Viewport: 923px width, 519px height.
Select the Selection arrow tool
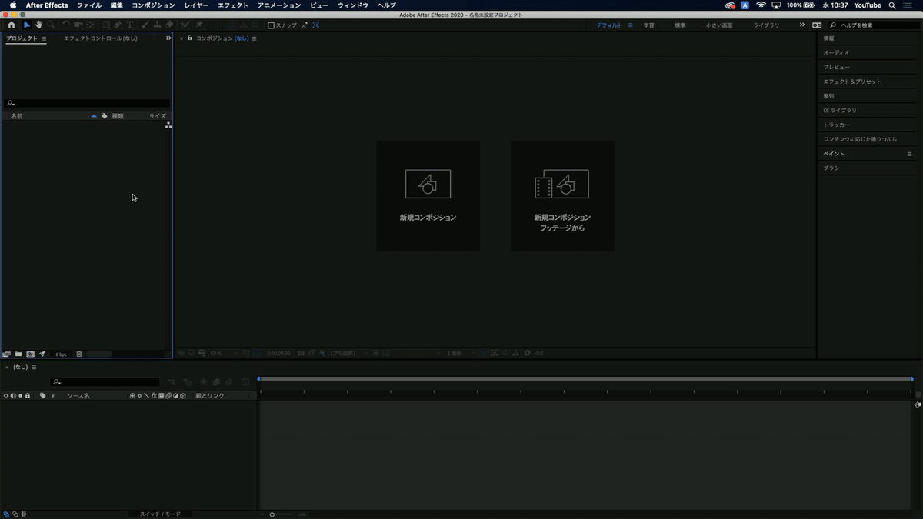tap(27, 25)
